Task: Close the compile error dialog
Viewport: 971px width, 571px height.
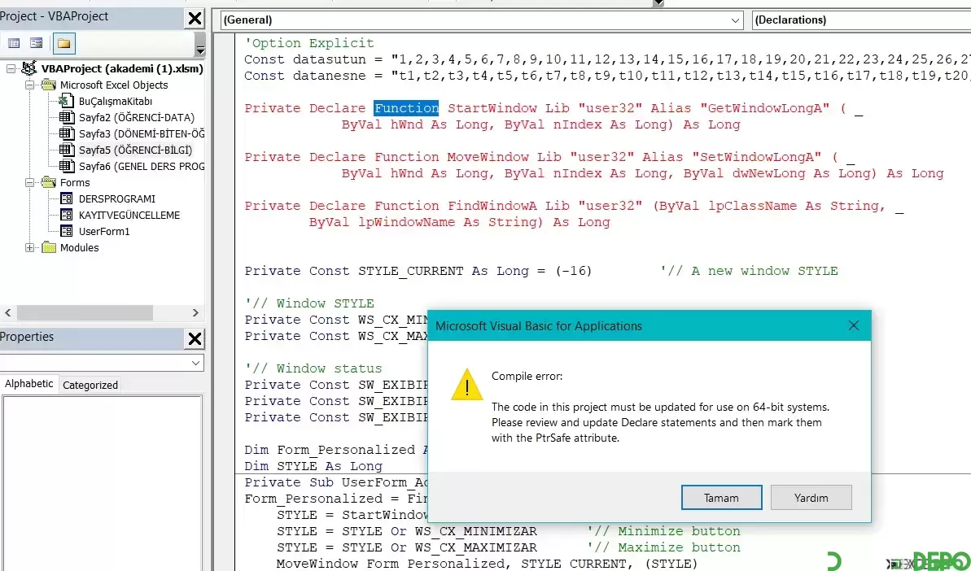Action: (853, 325)
